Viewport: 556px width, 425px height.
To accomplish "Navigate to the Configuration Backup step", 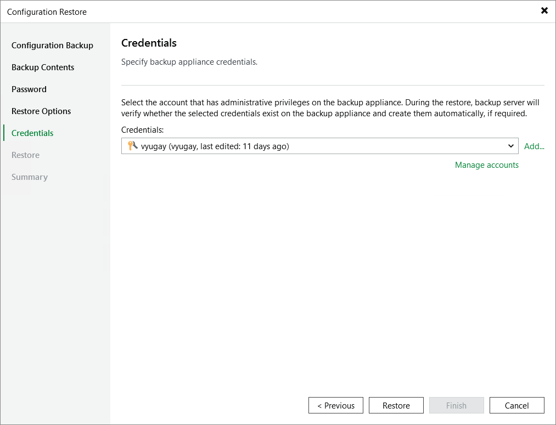I will (x=53, y=45).
